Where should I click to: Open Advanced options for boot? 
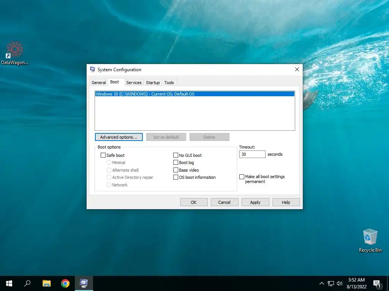[119, 137]
